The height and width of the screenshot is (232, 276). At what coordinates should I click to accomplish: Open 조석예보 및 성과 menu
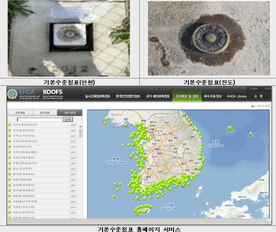tap(187, 96)
